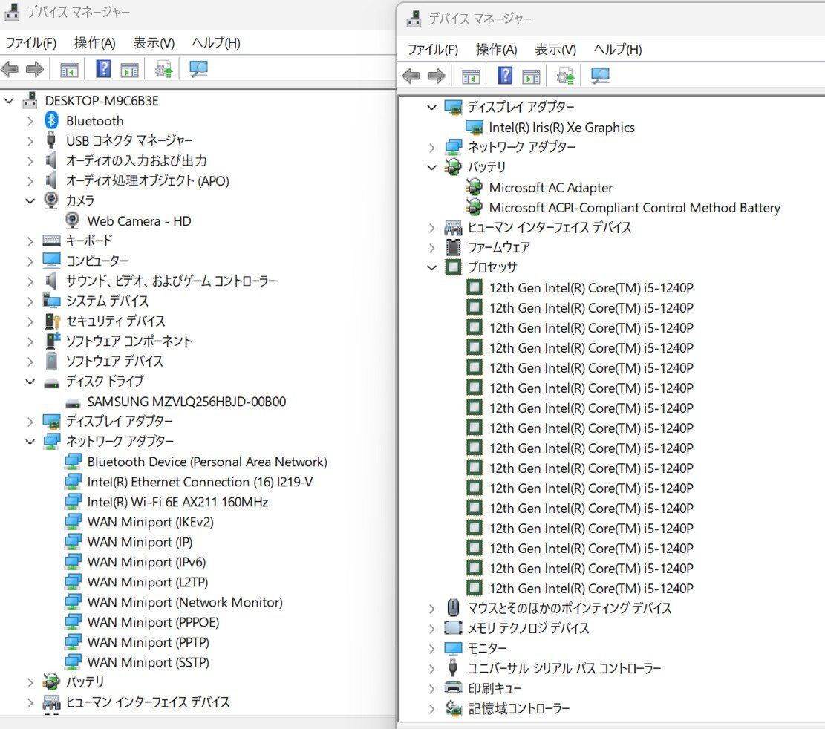This screenshot has width=825, height=729.
Task: Select Microsoft AC Adapter icon
Action: click(474, 187)
